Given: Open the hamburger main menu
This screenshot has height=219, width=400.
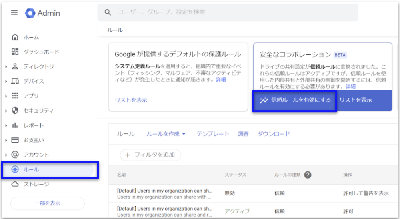Looking at the screenshot, I should click(14, 13).
